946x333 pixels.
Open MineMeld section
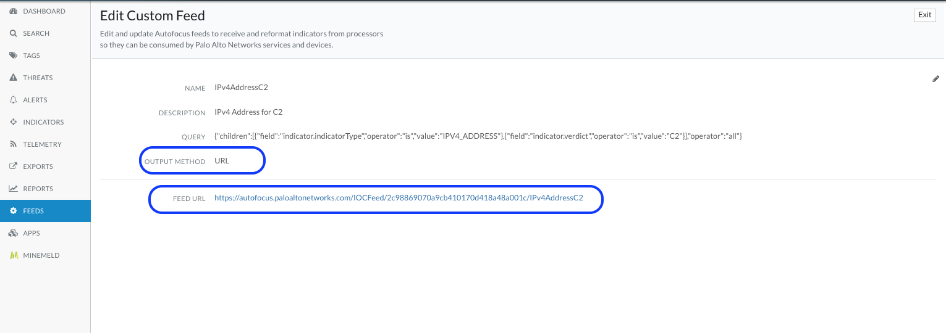pos(45,255)
